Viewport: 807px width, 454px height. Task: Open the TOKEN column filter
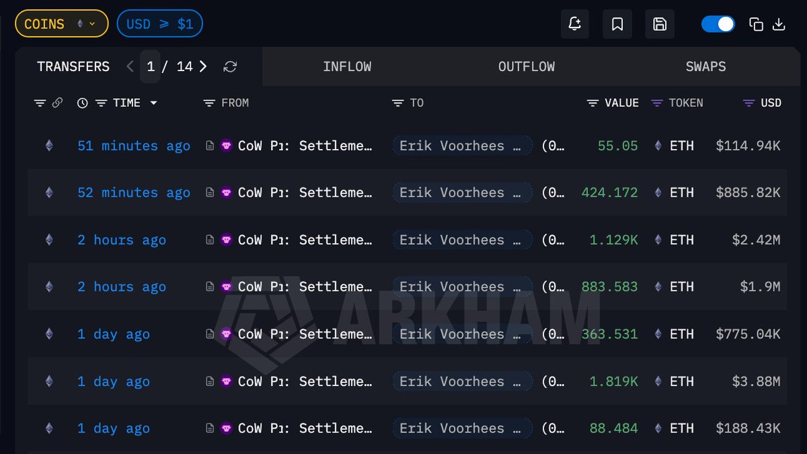tap(657, 103)
